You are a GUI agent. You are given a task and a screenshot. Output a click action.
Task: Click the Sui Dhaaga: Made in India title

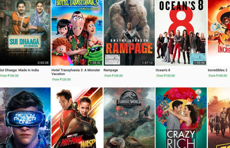[x=19, y=70]
